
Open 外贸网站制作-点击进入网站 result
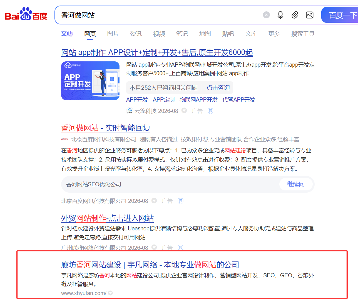[x=107, y=218]
